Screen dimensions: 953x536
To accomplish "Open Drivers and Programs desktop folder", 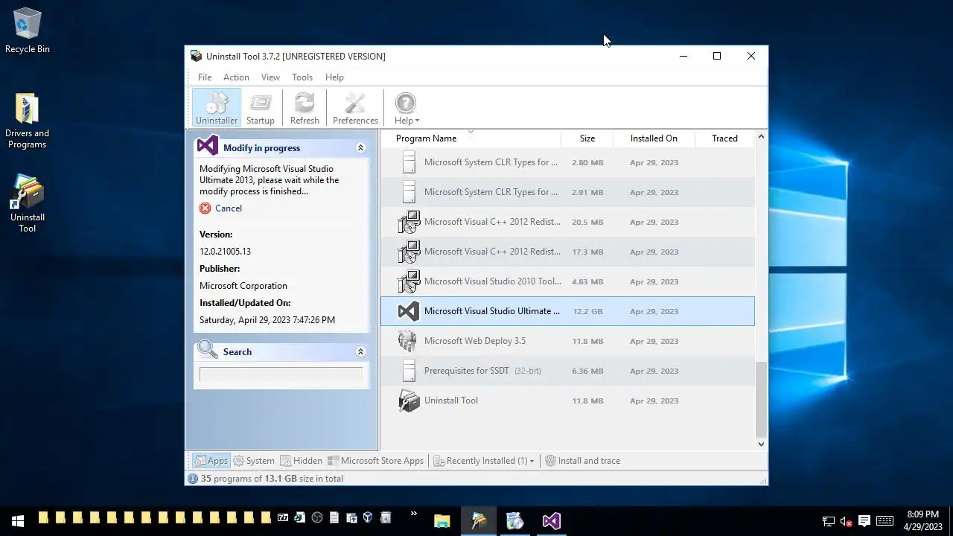I will pyautogui.click(x=28, y=121).
